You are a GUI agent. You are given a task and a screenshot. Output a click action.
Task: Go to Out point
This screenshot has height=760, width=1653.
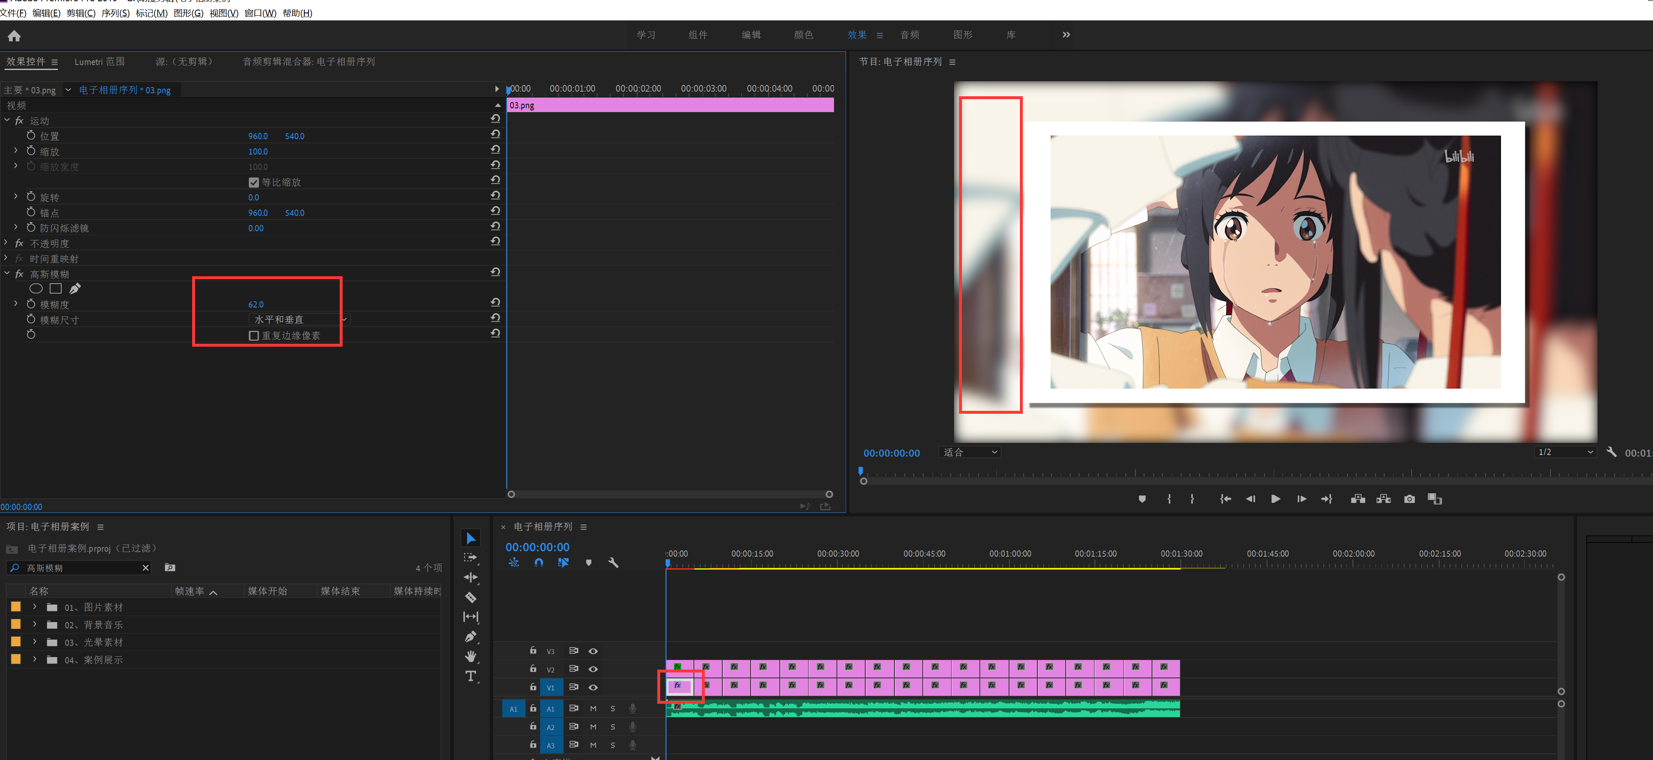(x=1326, y=499)
